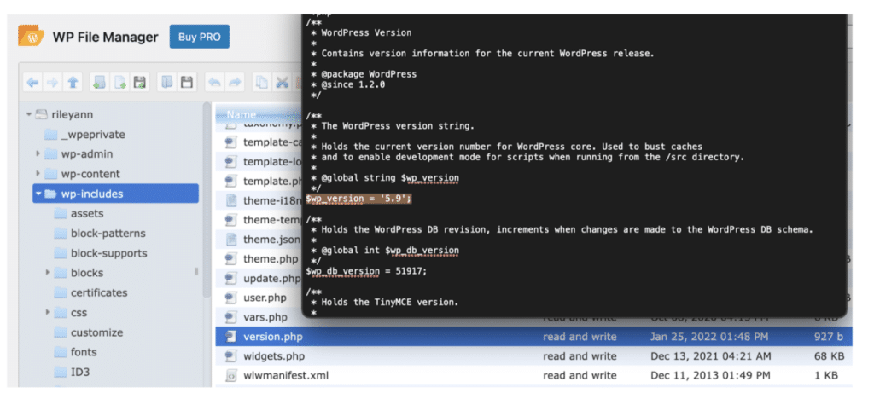Screen dimensions: 874x393
Task: Click the Back navigation arrow in toolbar
Action: 33,83
